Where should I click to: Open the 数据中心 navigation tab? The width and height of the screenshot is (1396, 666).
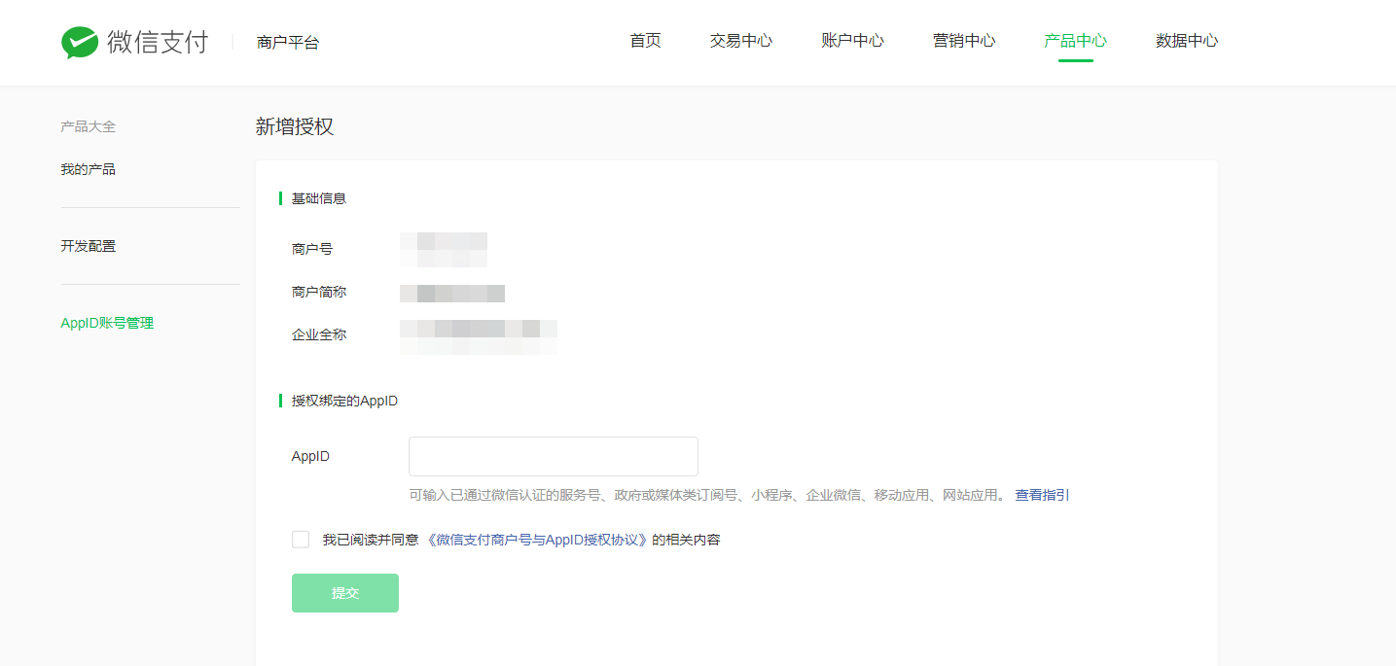[x=1187, y=41]
